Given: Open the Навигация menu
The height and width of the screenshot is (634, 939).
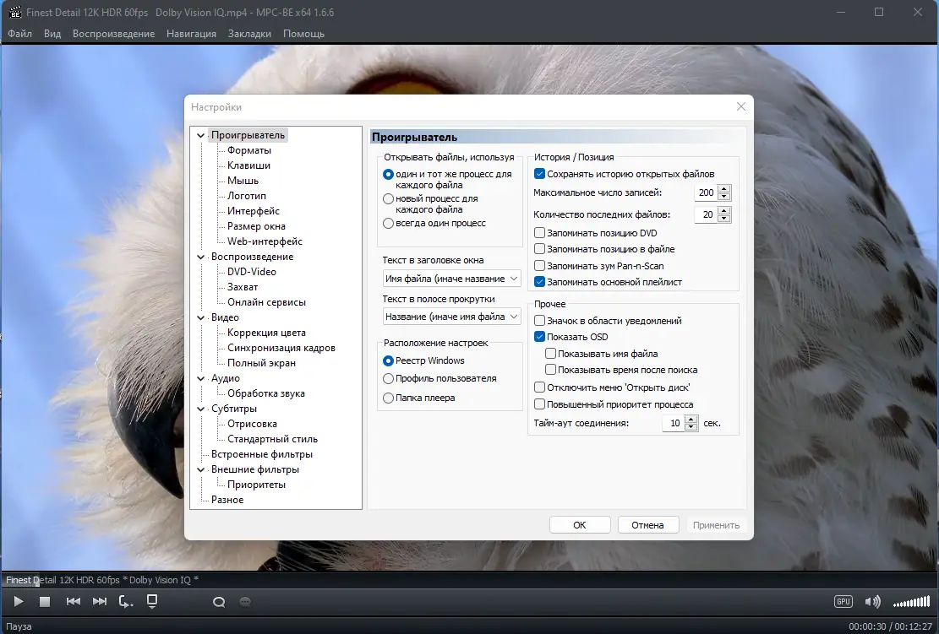Looking at the screenshot, I should pos(191,34).
